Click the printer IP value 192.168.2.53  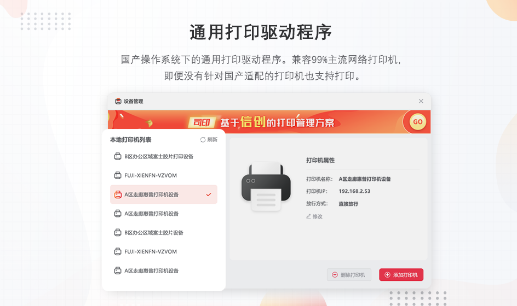click(x=354, y=191)
